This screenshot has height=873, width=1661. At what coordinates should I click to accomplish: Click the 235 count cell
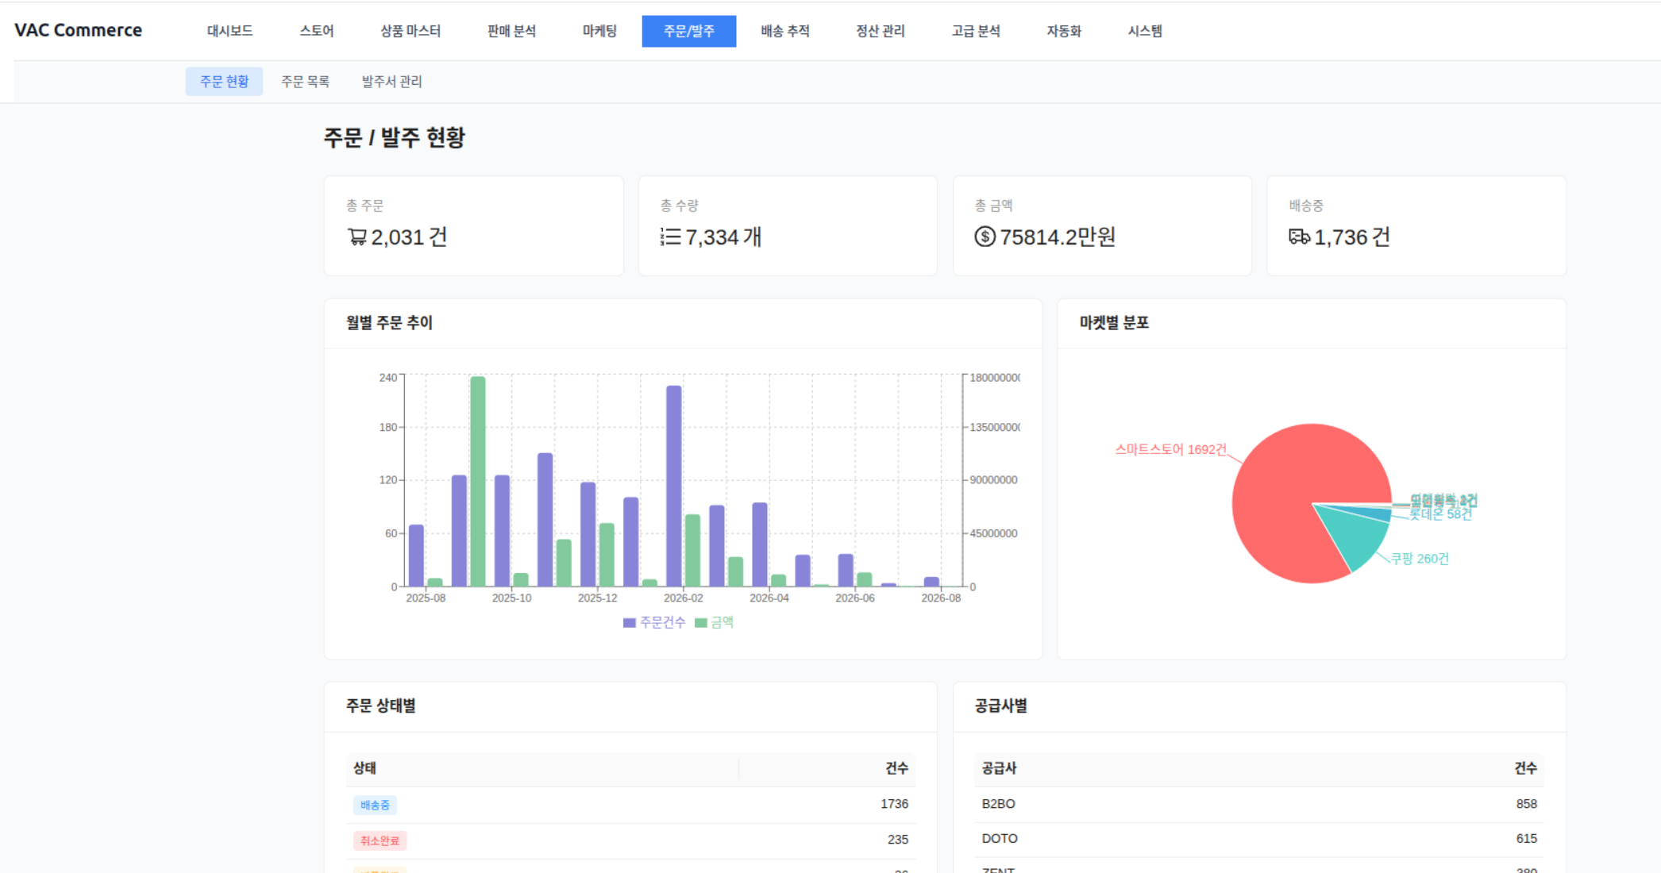[x=898, y=840]
